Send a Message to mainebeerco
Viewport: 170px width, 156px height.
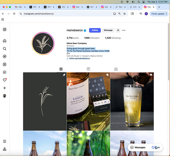[108, 30]
